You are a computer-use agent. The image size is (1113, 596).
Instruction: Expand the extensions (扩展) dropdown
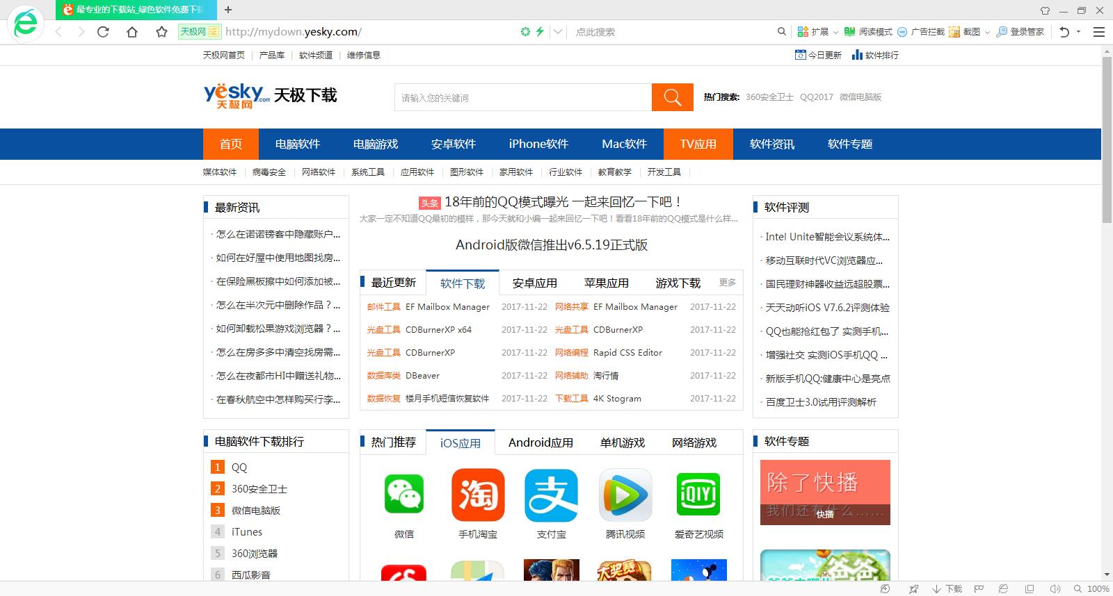coord(835,32)
